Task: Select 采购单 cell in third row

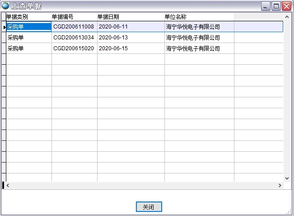Action: pyautogui.click(x=16, y=48)
